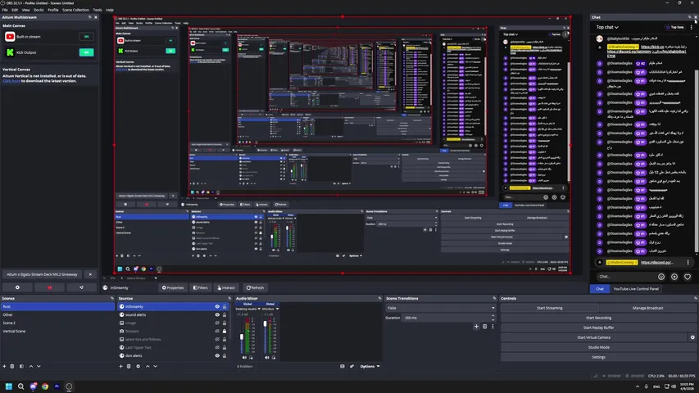Click Start Replay Buffer button
Viewport: 699px width, 393px height.
point(598,327)
